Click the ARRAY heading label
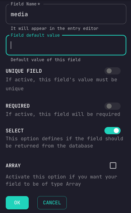Image resolution: width=131 pixels, height=213 pixels. pos(13,166)
